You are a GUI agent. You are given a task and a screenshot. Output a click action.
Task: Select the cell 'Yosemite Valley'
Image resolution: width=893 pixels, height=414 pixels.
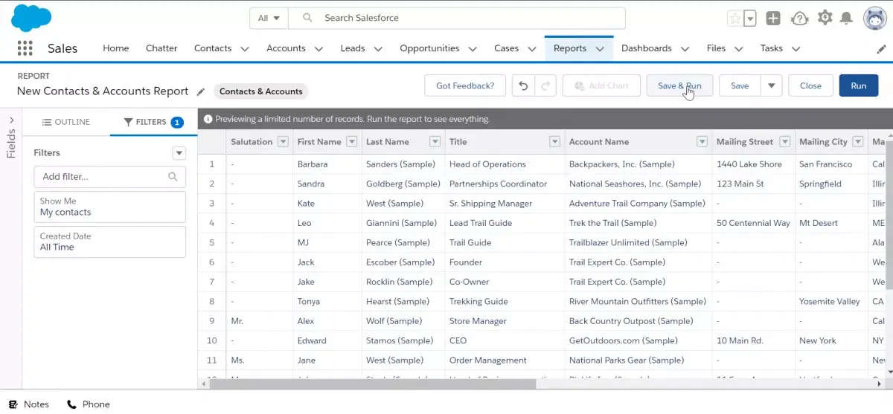(x=831, y=302)
